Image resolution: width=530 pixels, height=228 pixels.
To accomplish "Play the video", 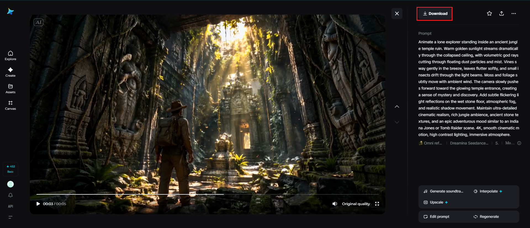I will pyautogui.click(x=38, y=204).
